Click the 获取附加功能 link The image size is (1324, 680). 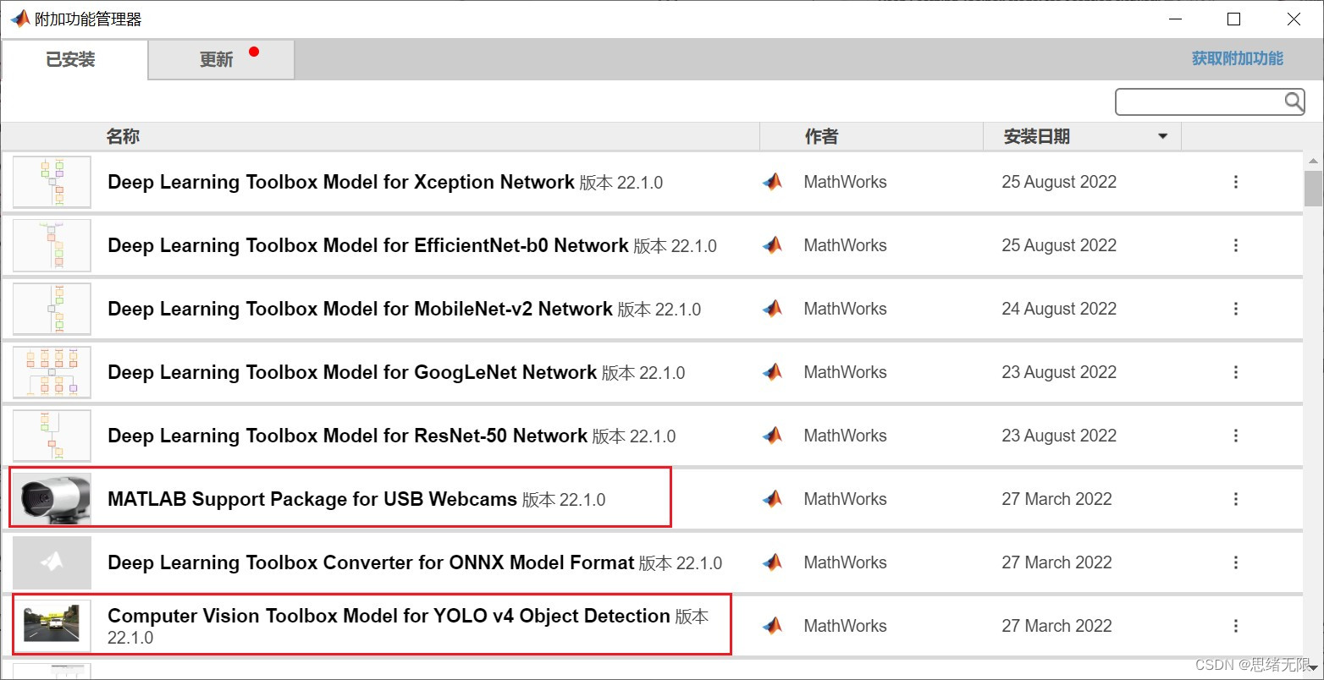1238,58
